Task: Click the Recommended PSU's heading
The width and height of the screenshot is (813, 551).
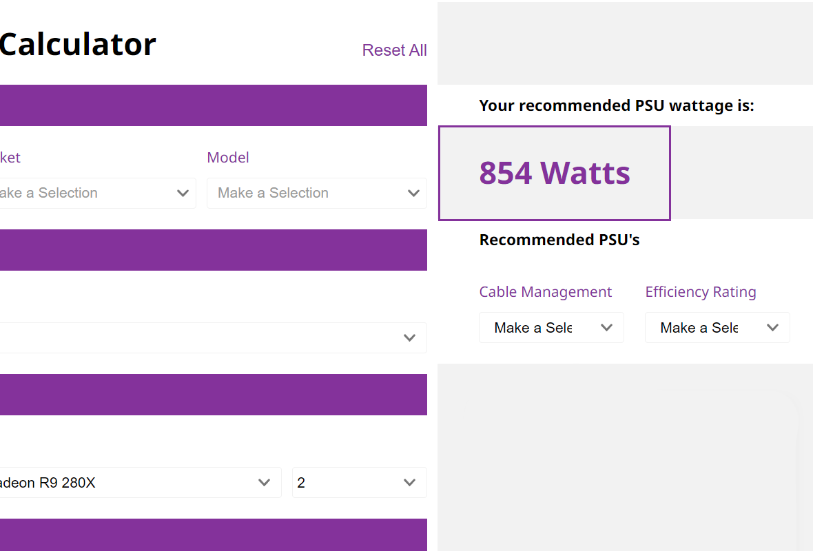Action: click(559, 240)
